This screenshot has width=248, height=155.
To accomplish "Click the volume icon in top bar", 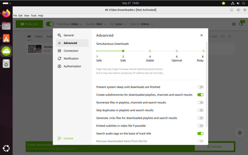I will [x=238, y=3].
